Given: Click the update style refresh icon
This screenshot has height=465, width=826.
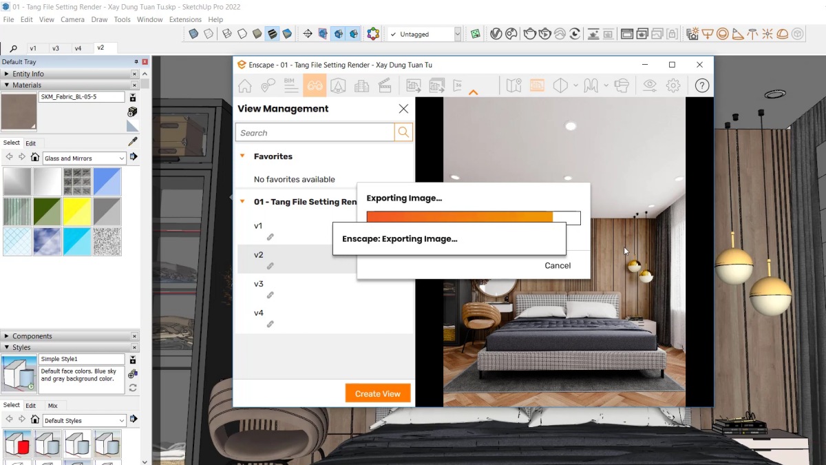Looking at the screenshot, I should 132,388.
